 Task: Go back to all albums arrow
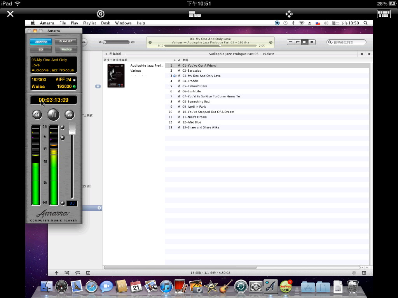pyautogui.click(x=106, y=54)
